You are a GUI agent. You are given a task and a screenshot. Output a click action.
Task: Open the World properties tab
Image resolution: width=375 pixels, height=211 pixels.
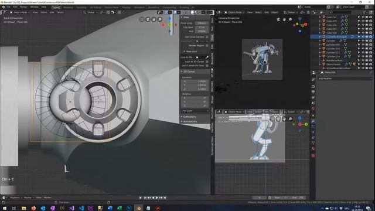click(313, 108)
